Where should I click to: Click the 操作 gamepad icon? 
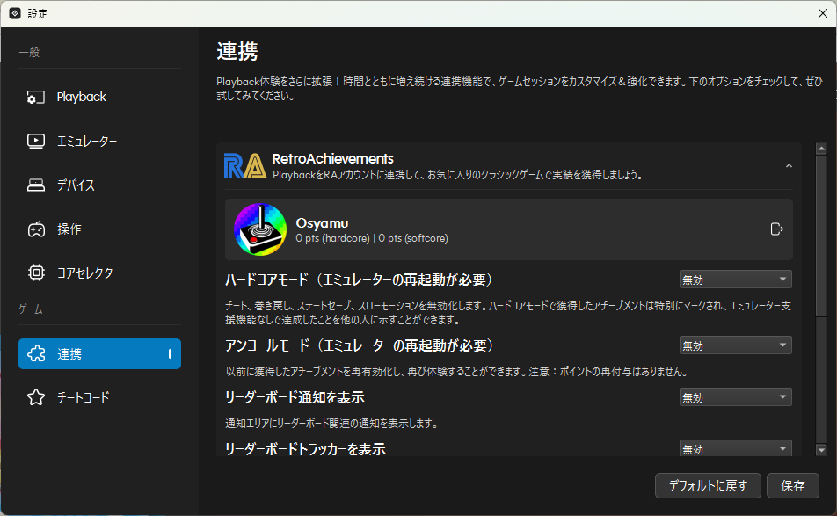(36, 229)
